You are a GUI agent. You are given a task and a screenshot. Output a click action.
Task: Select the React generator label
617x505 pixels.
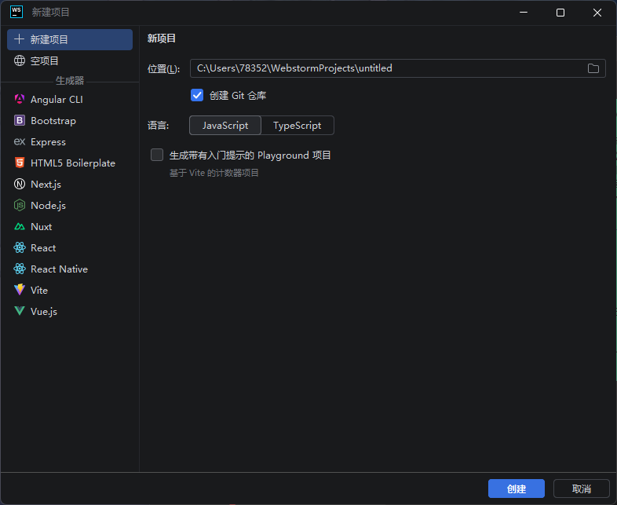[43, 248]
